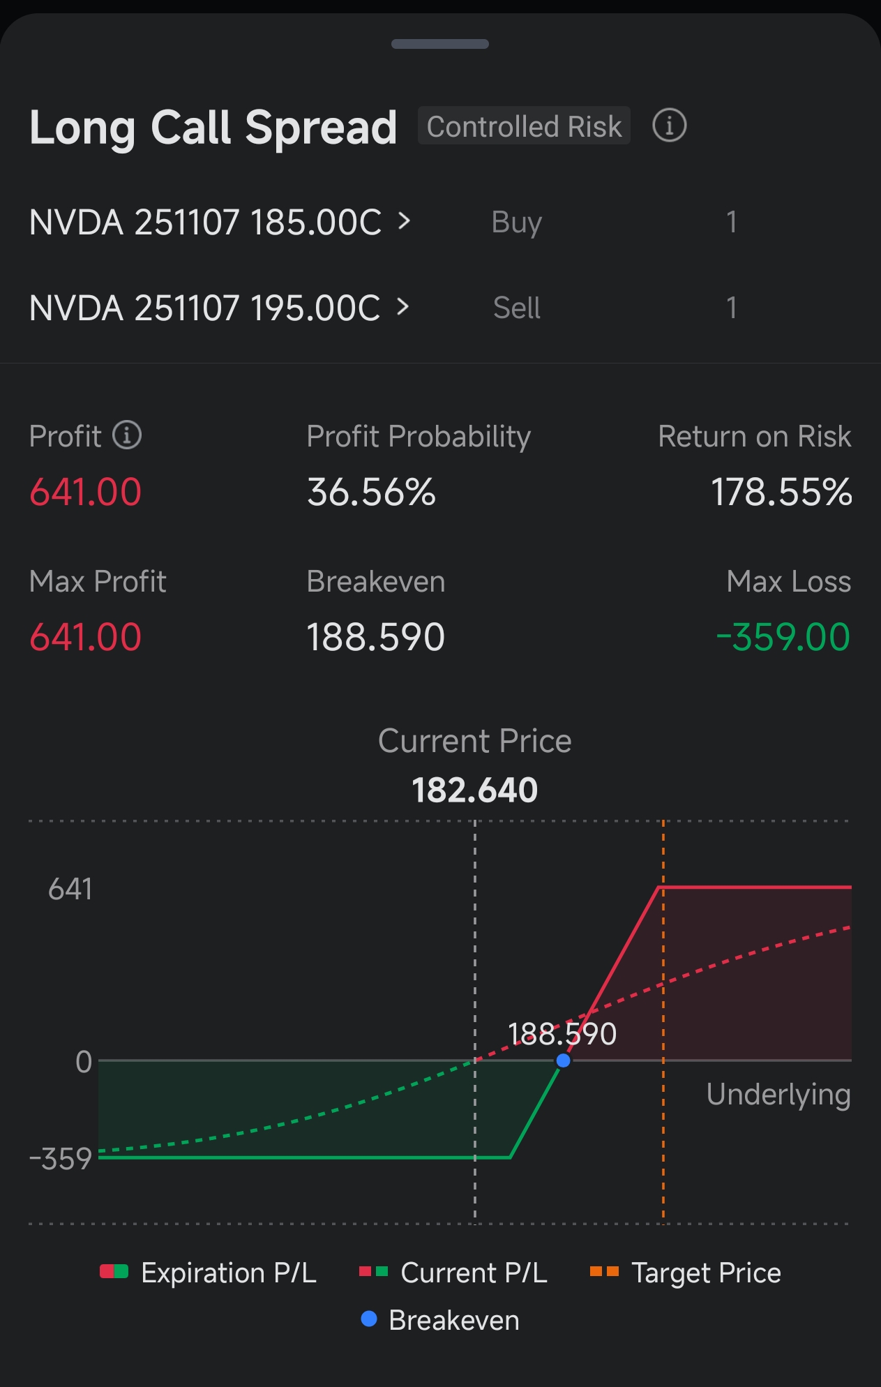Click the blue Breakeven legend dot
Screen dimensions: 881x1387
pos(369,1319)
